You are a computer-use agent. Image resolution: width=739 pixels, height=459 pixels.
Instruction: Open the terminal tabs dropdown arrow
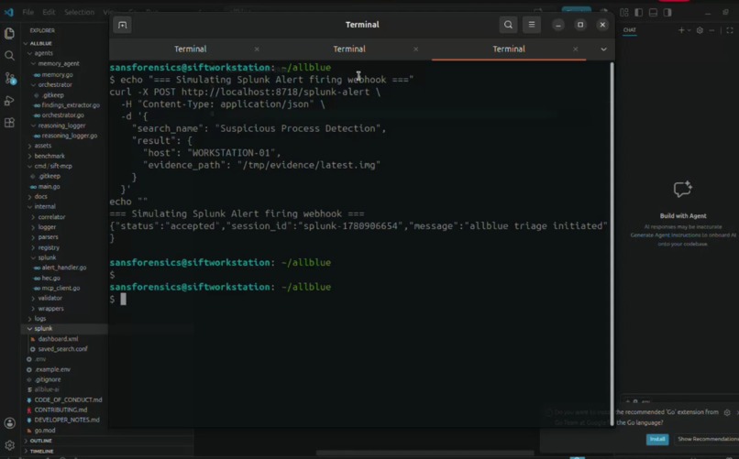(603, 49)
